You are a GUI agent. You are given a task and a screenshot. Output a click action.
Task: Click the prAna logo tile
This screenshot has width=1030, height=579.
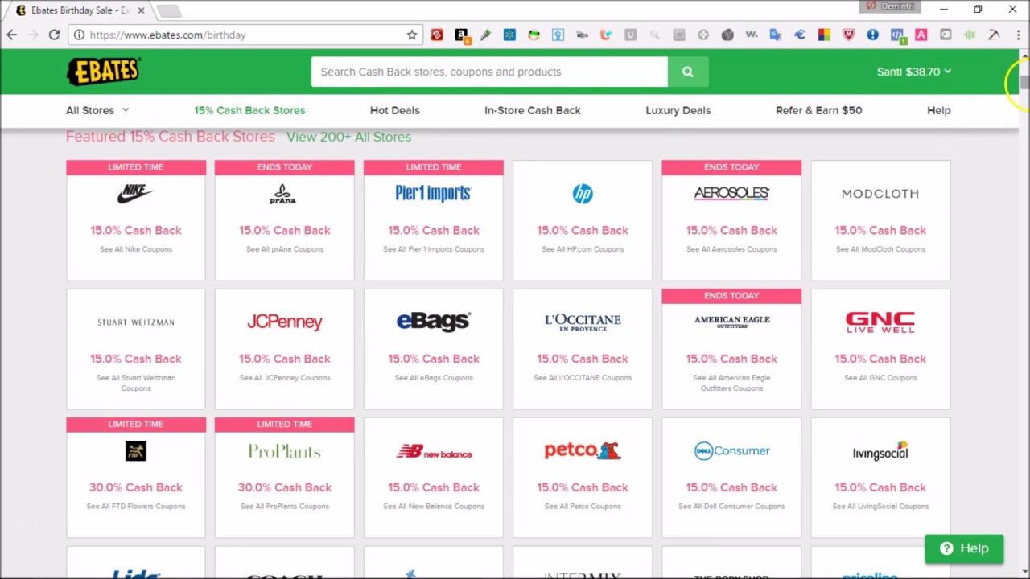282,194
